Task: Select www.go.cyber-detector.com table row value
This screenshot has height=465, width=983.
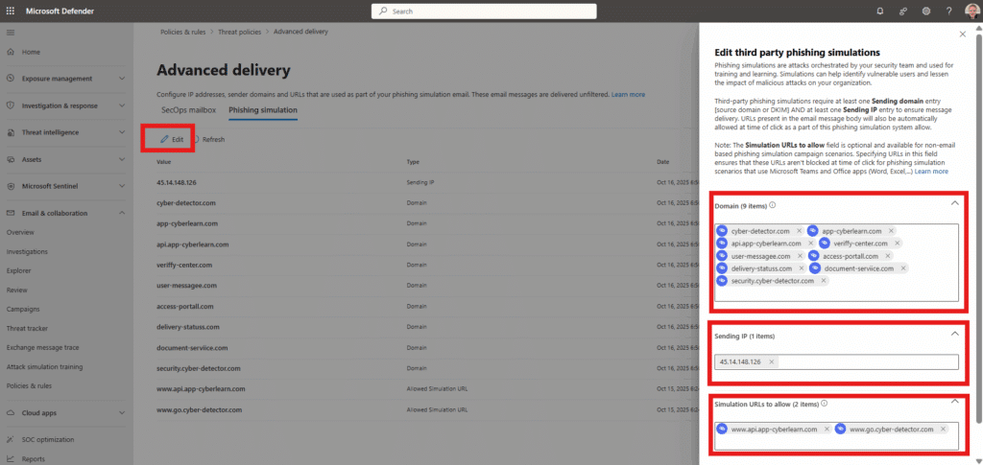Action: [199, 410]
